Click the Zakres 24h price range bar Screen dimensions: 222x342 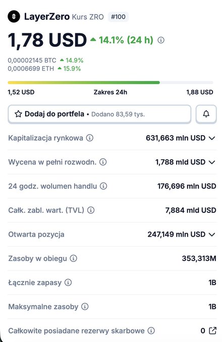(x=110, y=83)
